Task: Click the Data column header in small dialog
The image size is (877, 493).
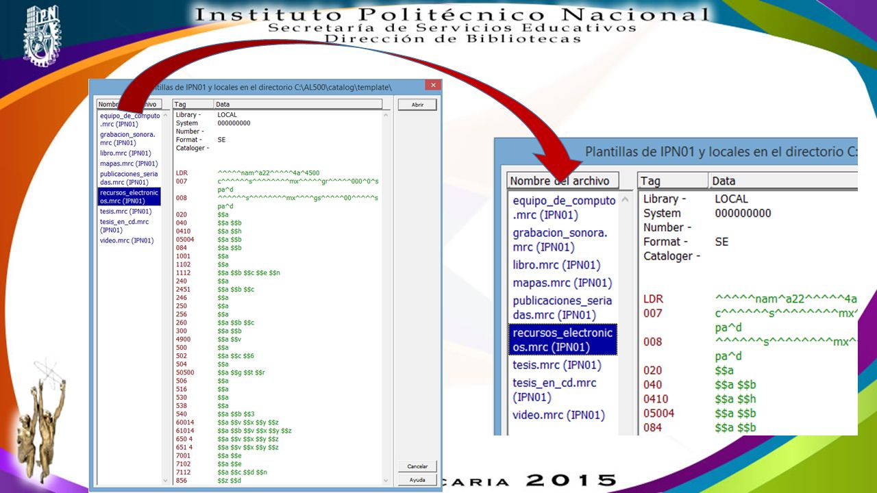Action: coord(297,104)
